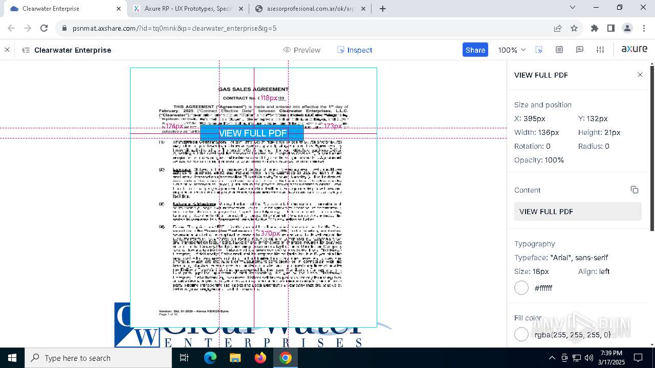Close the Axure RP browser tab

pos(241,9)
